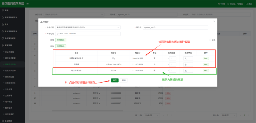Click right table next page arrow

[249, 115]
